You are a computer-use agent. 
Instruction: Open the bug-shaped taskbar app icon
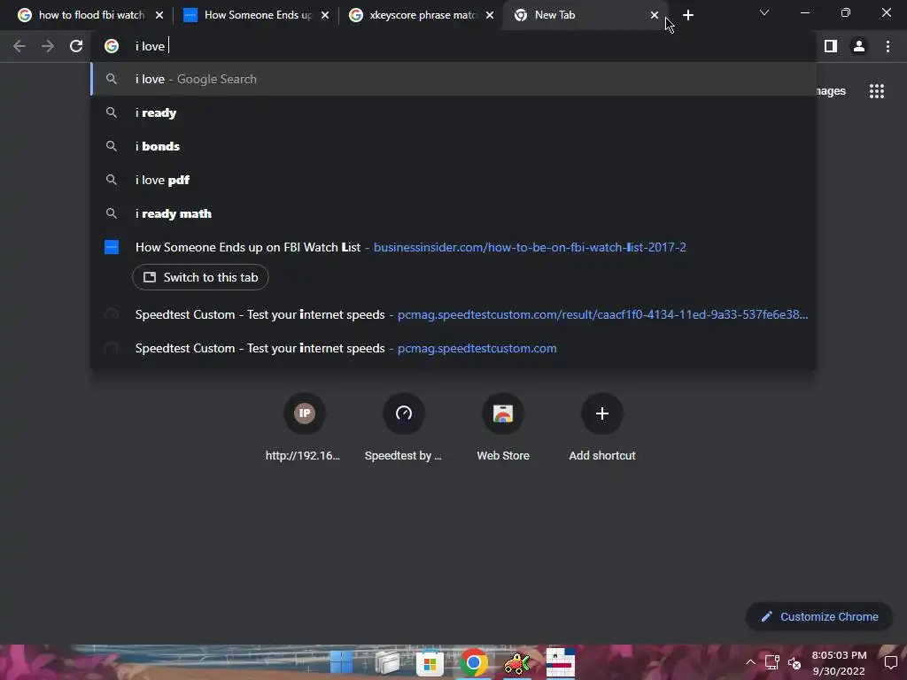point(517,662)
